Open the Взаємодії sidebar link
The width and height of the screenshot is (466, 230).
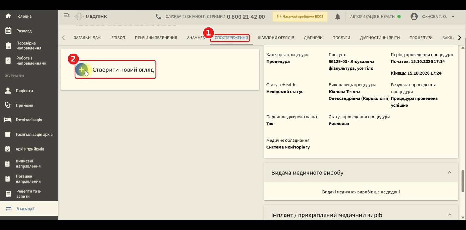[25, 209]
